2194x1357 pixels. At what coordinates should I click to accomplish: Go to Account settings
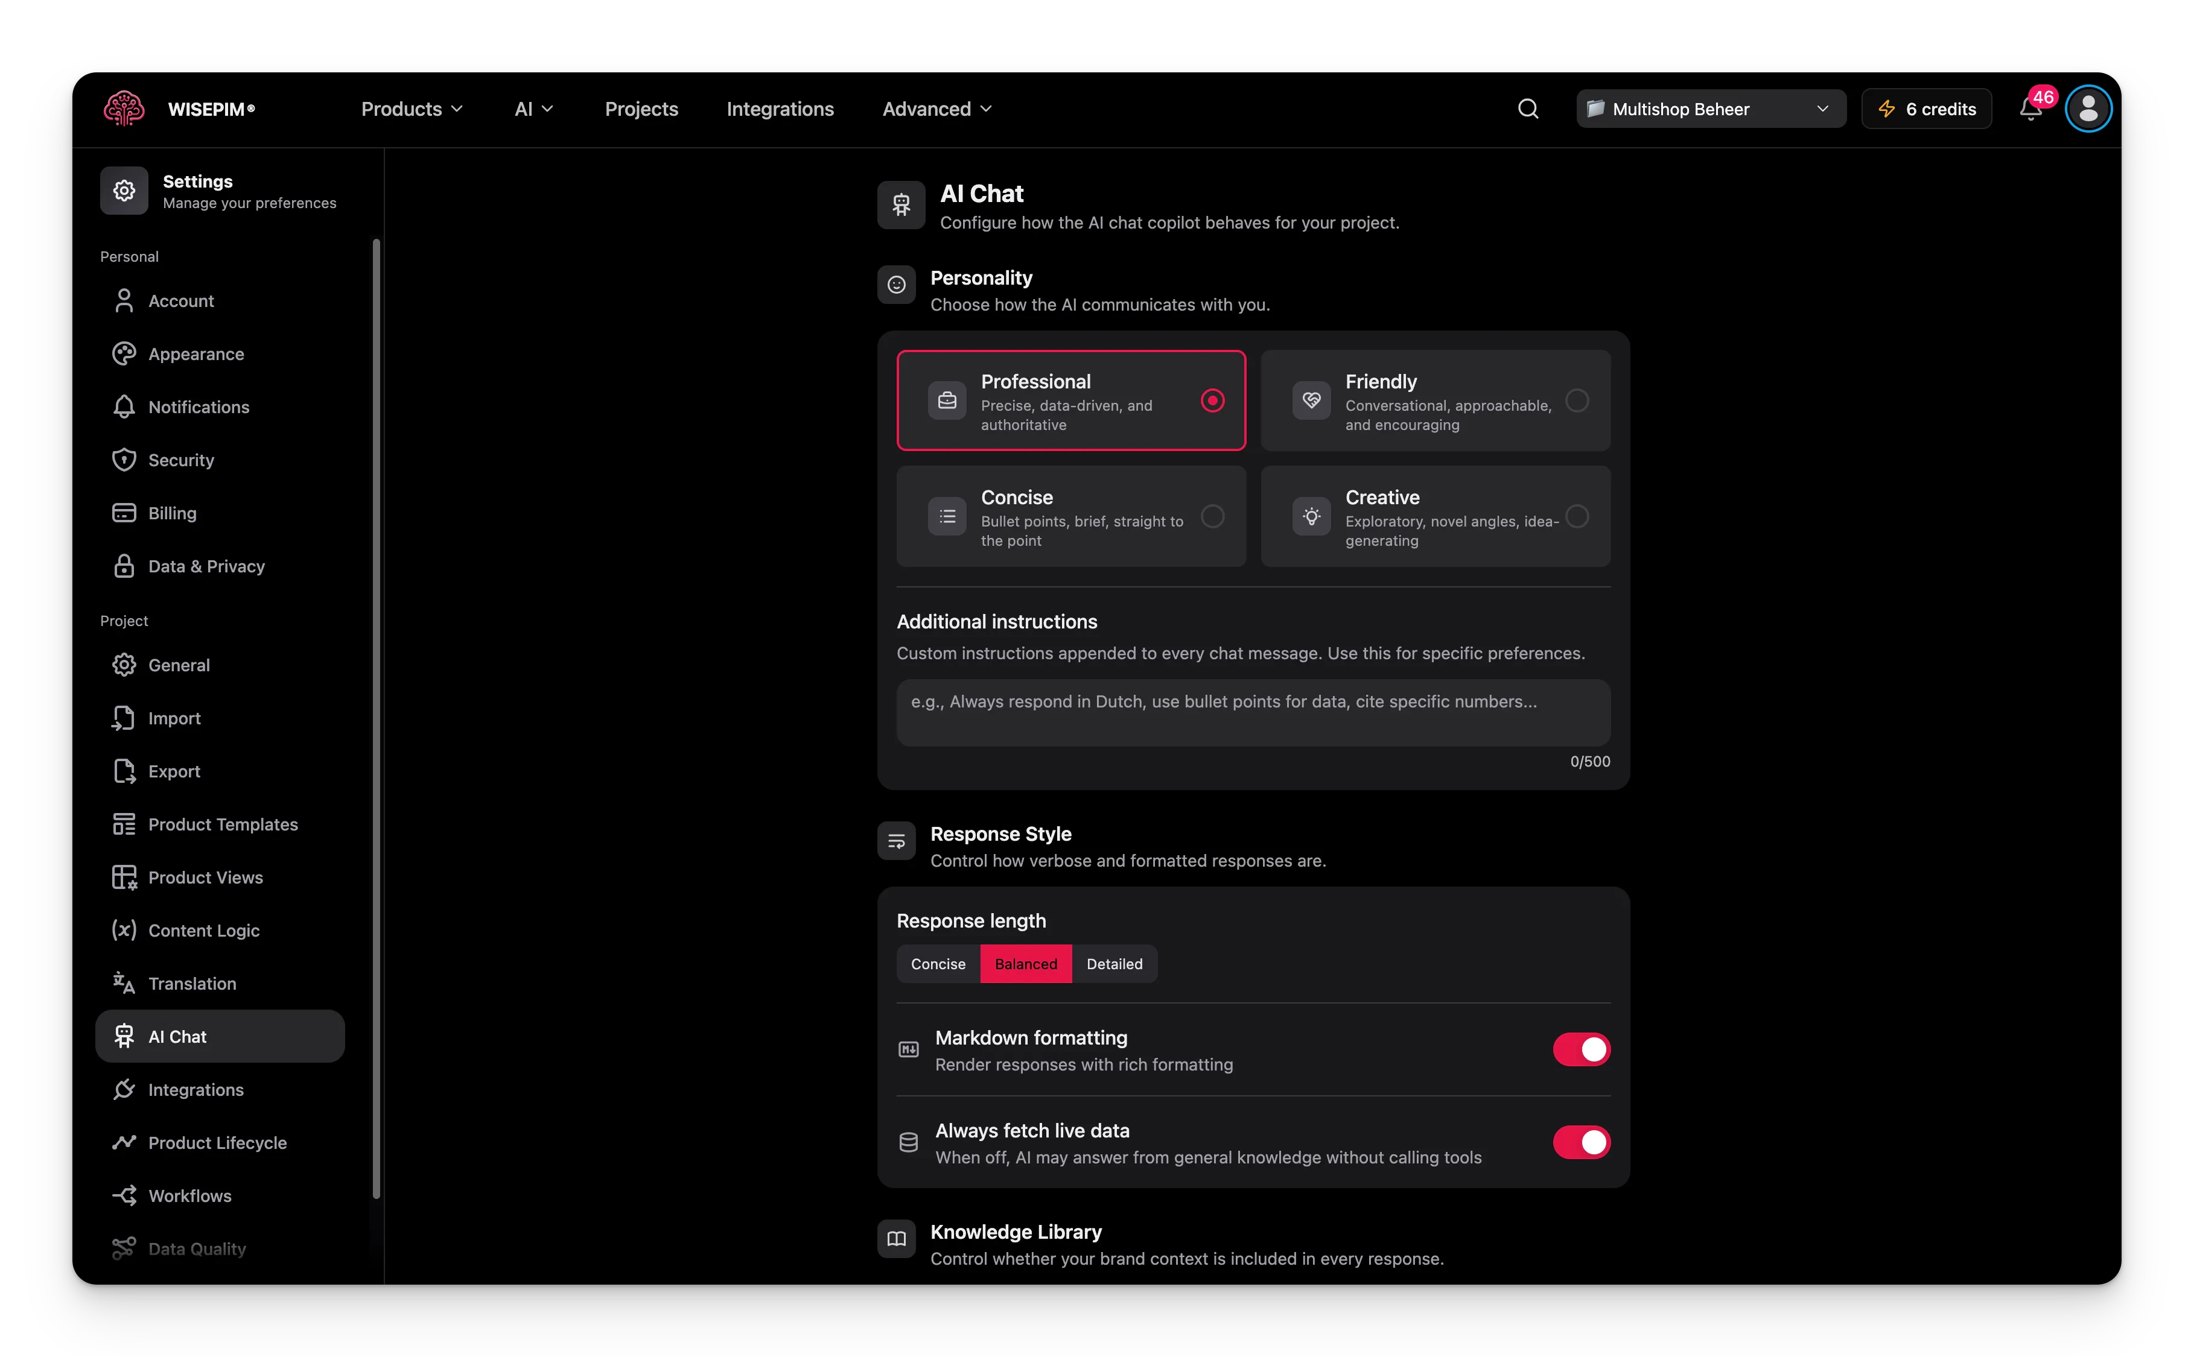pyautogui.click(x=220, y=301)
